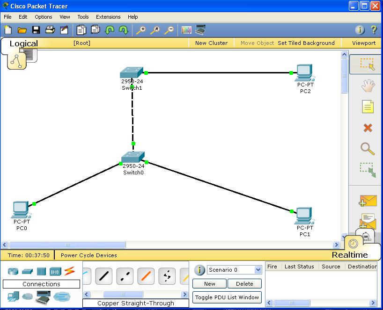The width and height of the screenshot is (383, 310).
Task: Click the workspace vertical scroll up arrow
Action: [345, 54]
